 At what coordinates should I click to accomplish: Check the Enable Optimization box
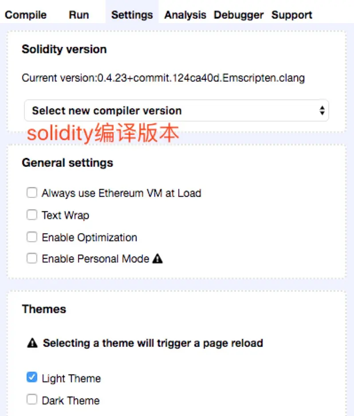[32, 237]
